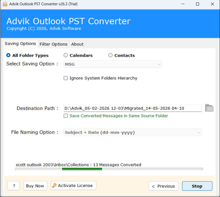This screenshot has width=220, height=197.
Task: Click the Advik Outlook PST Converter heading
Action: [69, 21]
